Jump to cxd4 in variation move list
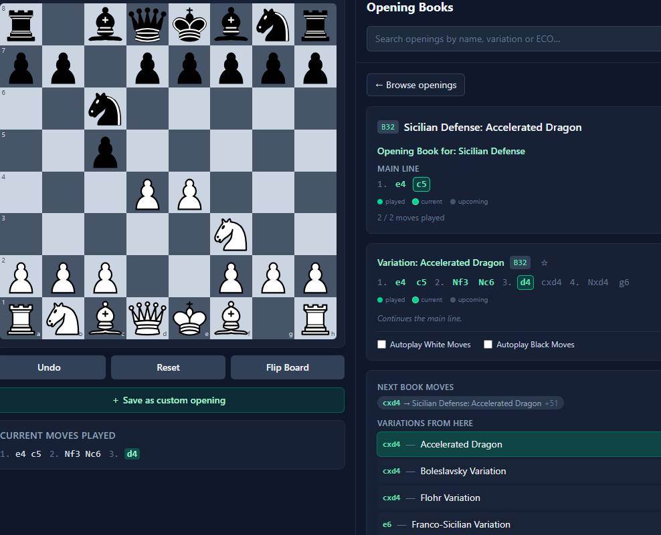This screenshot has width=661, height=535. click(x=551, y=283)
